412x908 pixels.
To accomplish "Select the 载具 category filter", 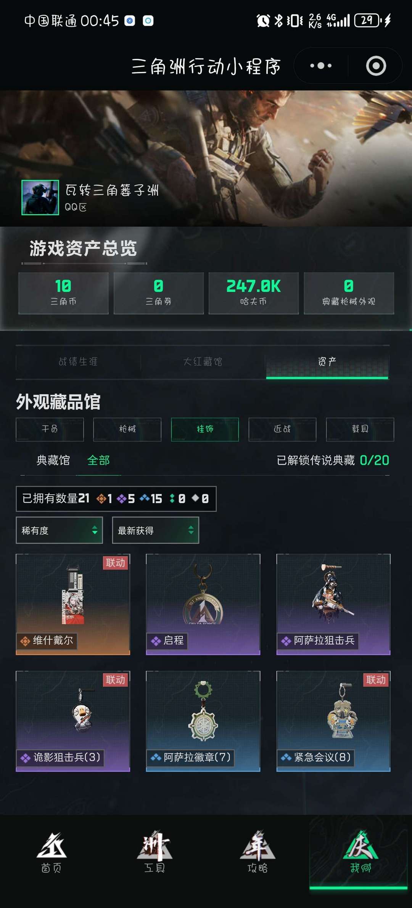I will pyautogui.click(x=360, y=429).
